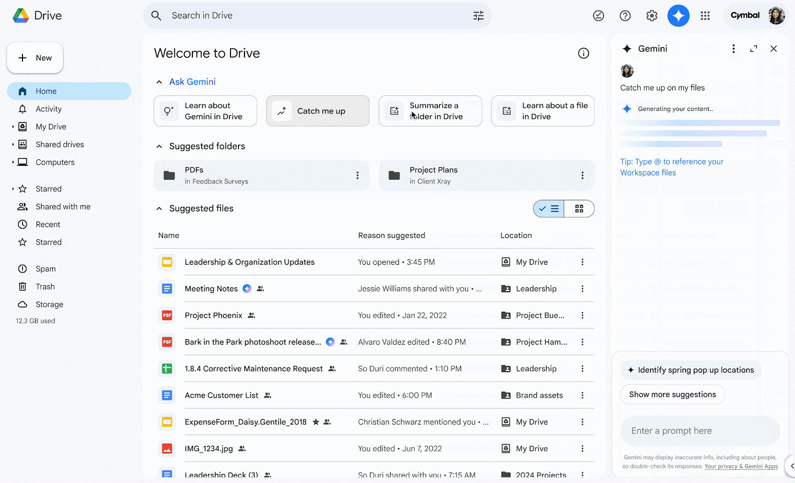Click the Brand assets location
This screenshot has height=483, width=795.
539,395
